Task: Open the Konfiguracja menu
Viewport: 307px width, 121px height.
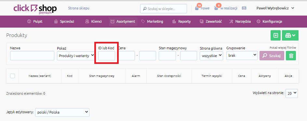Action: pos(269,21)
